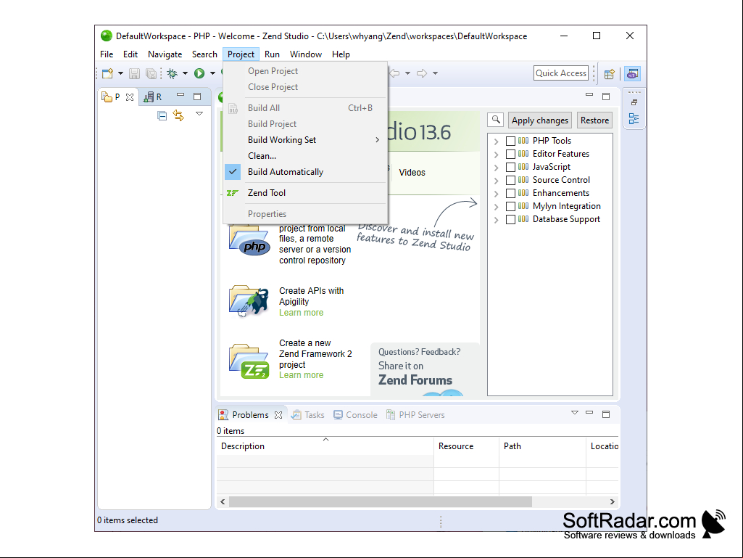Screen dimensions: 743x558
Task: Check the Mylyn Integration checkbox
Action: 511,206
